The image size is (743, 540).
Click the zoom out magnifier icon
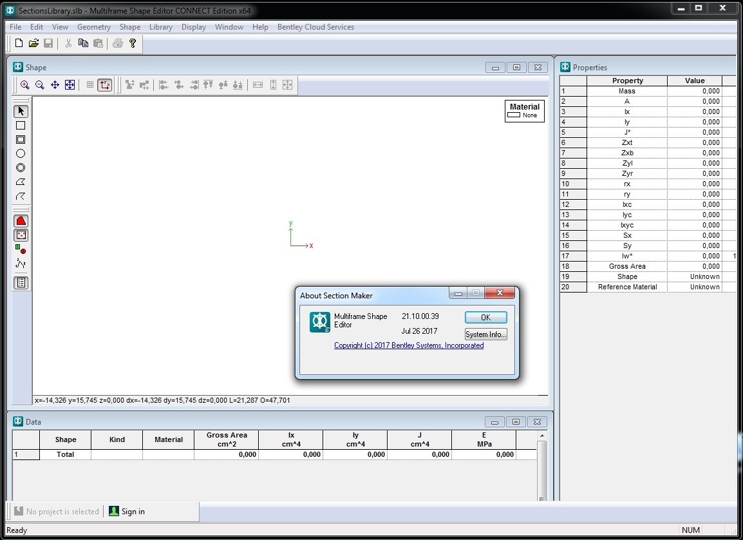tap(40, 85)
